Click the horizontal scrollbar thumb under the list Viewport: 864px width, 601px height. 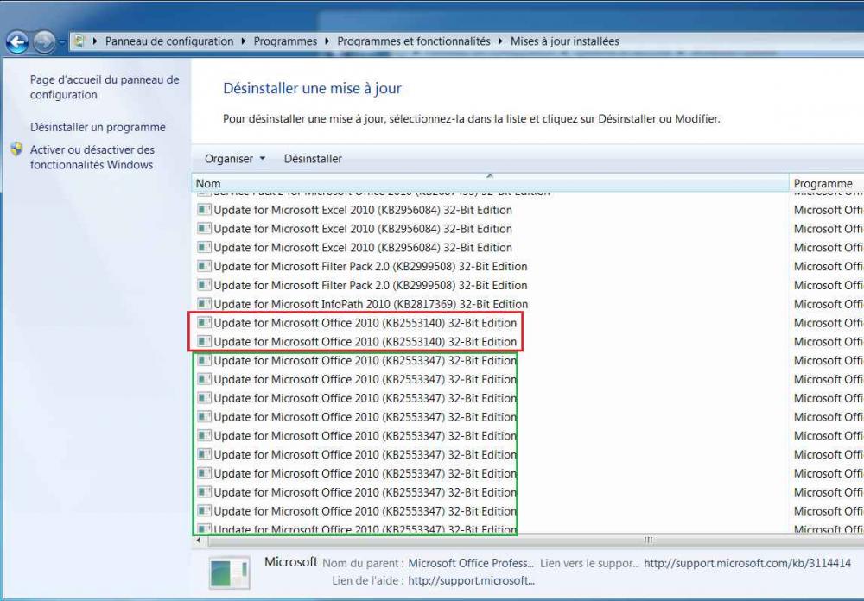[x=647, y=541]
